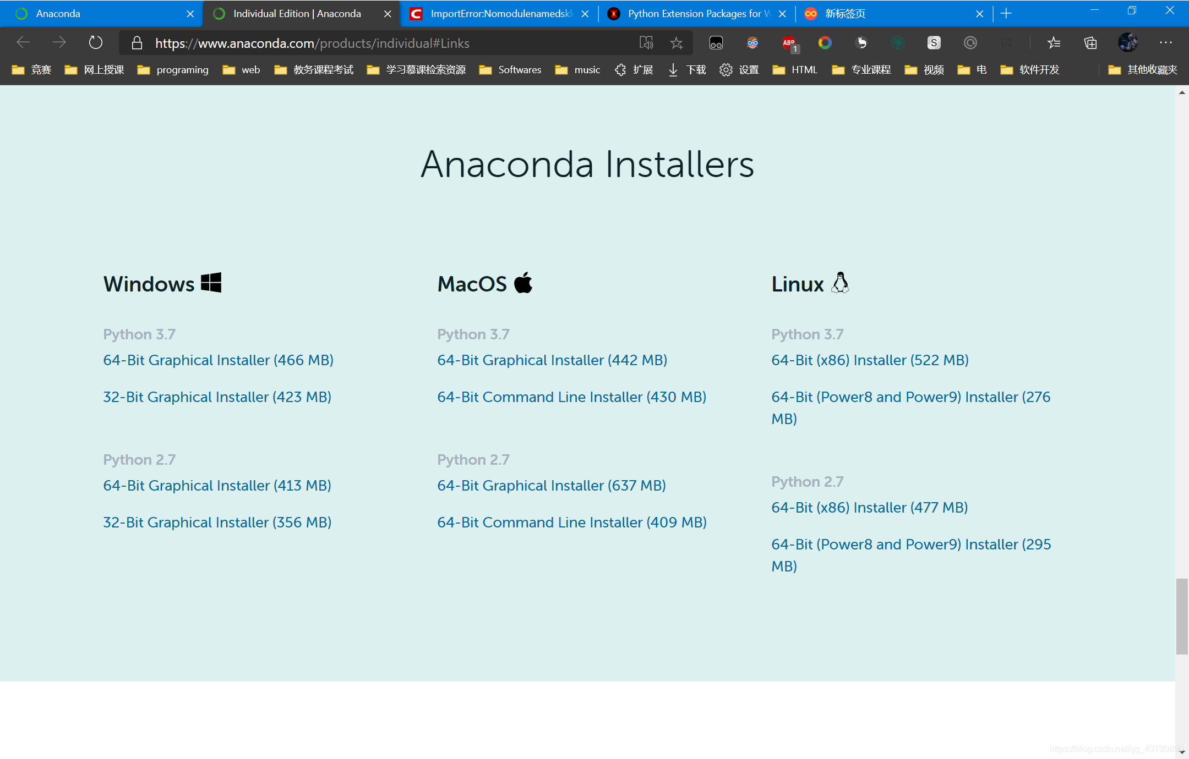
Task: Download MacOS Command Line Installer (430 MB)
Action: pos(572,397)
